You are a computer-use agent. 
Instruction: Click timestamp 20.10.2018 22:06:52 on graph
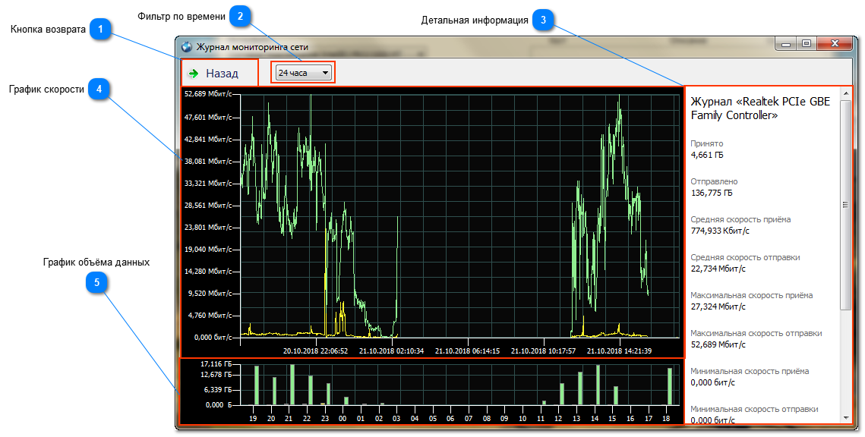pyautogui.click(x=316, y=351)
